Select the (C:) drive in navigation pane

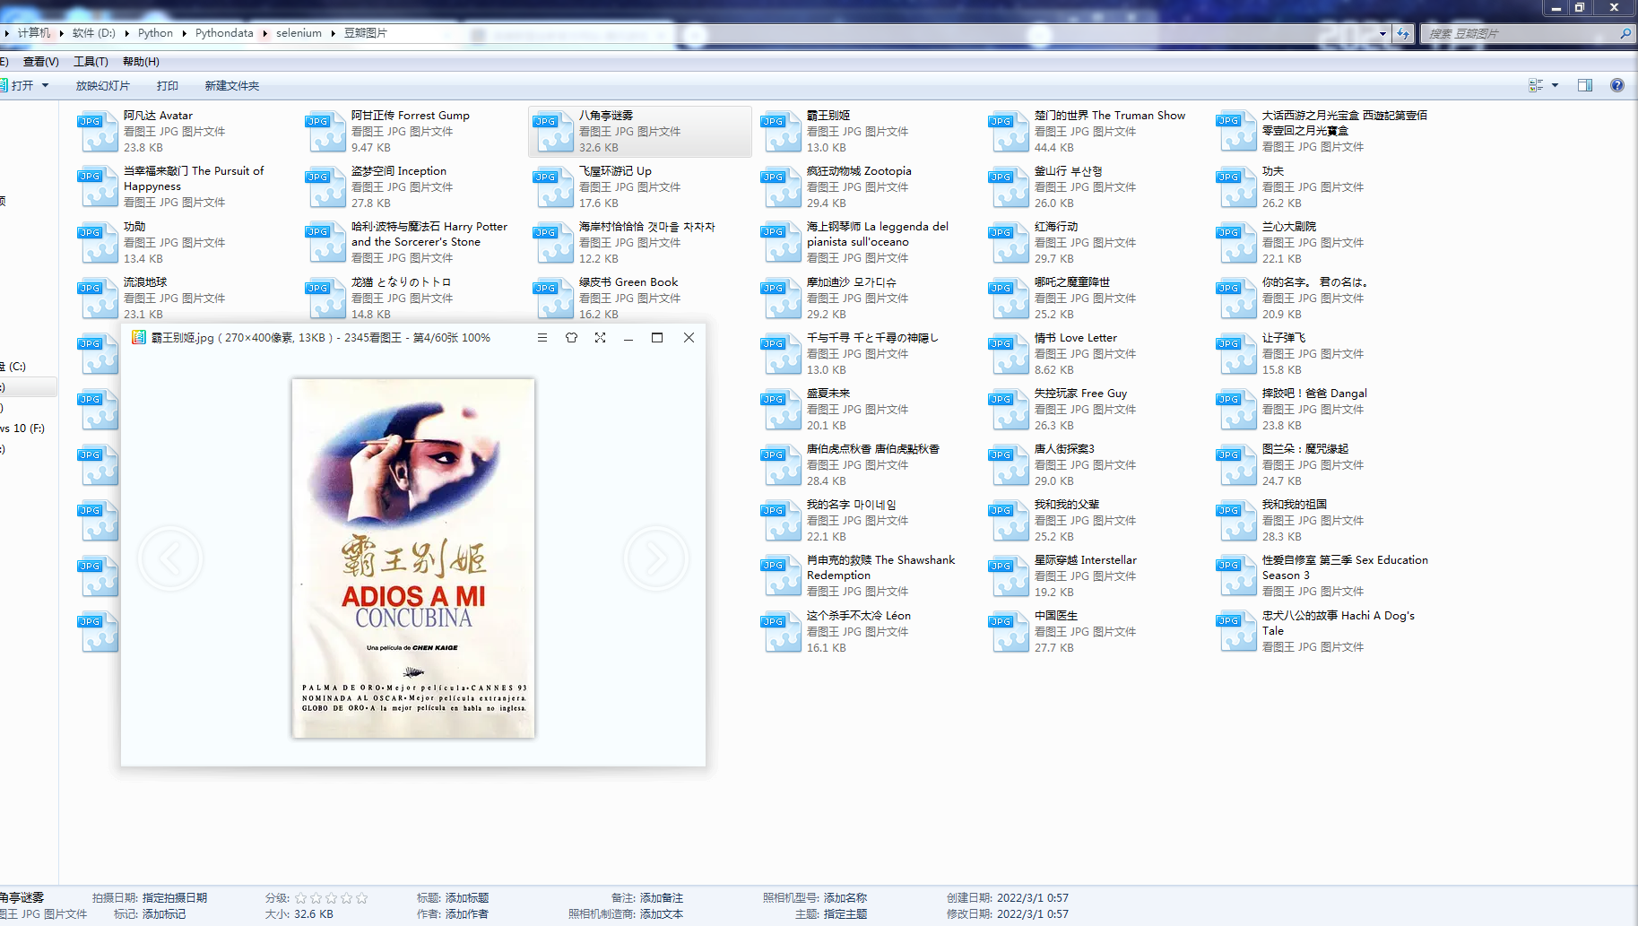pos(15,367)
